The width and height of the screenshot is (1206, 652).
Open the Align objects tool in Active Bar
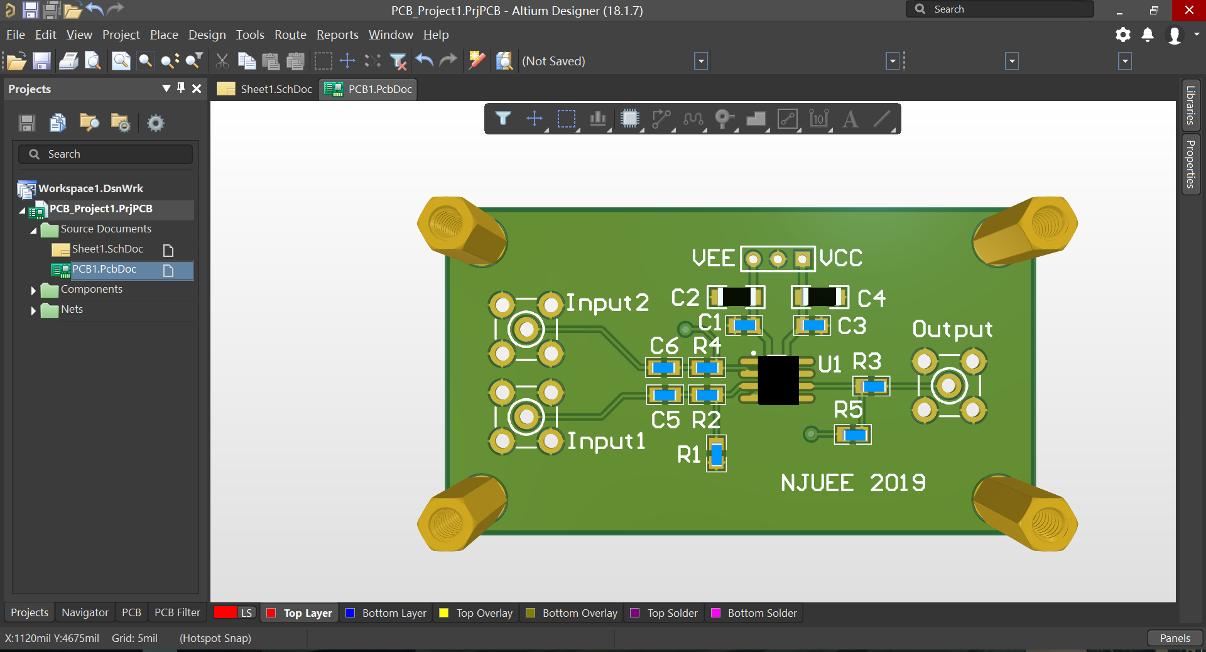point(598,119)
